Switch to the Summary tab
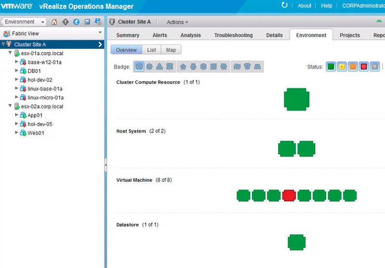Screen dimensions: 385x268 point(128,35)
